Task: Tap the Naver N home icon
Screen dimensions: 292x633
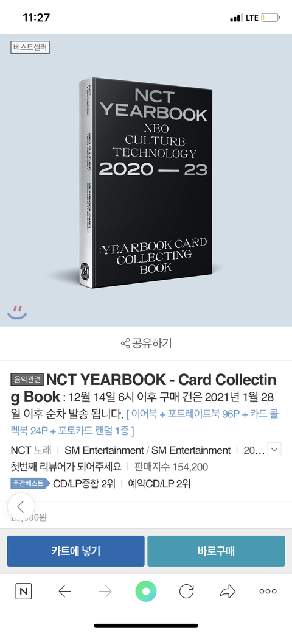Action: coord(23,592)
